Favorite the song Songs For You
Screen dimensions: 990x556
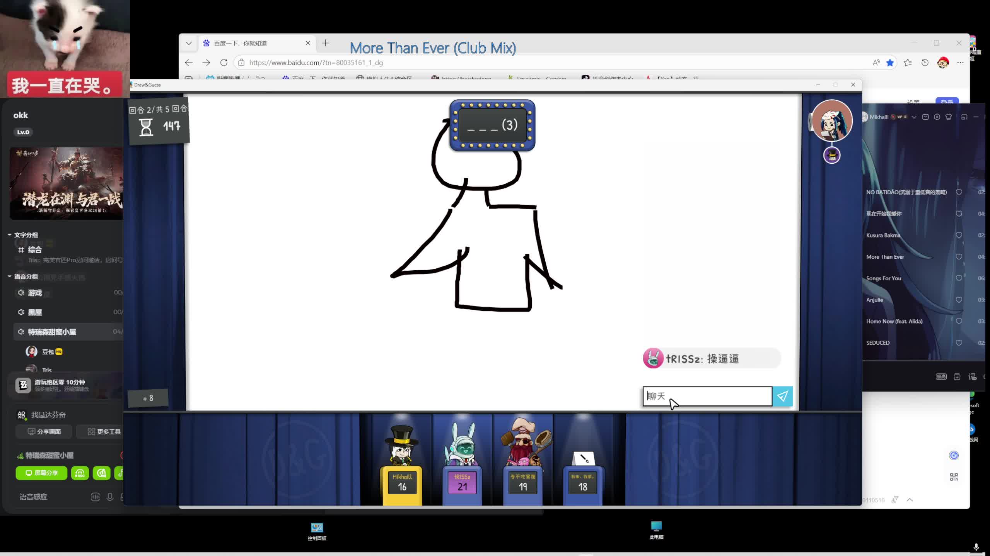point(959,278)
